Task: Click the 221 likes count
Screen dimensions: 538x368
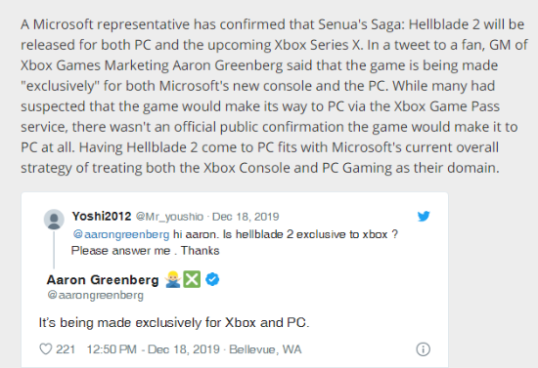Action: (66, 349)
